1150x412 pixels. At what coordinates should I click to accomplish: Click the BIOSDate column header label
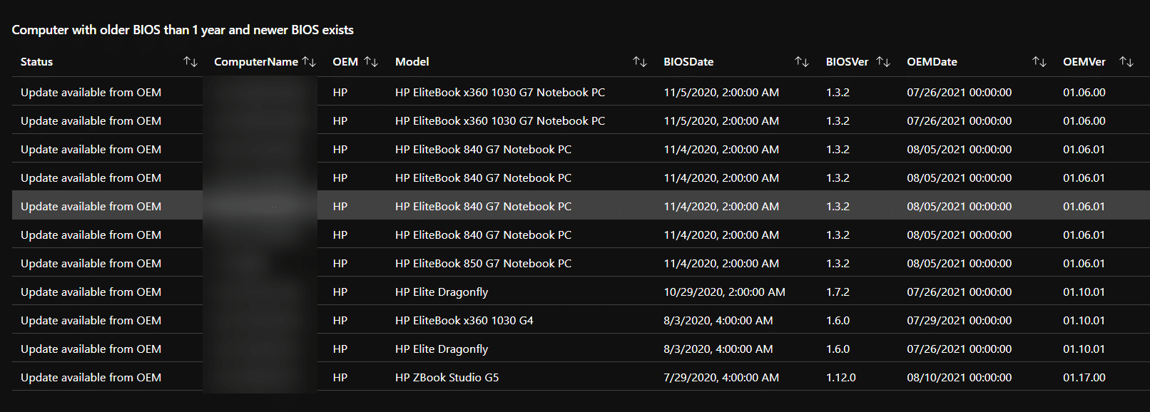[688, 62]
